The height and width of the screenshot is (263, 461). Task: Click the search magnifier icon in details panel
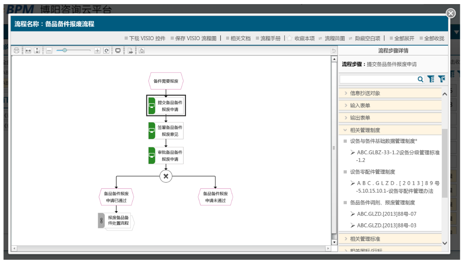coord(420,79)
